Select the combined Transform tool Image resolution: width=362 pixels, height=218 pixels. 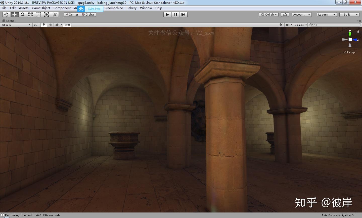[47, 15]
